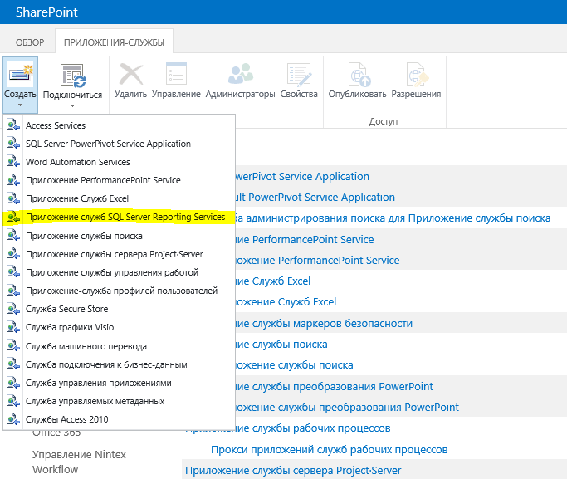Click icon beside Приложение службы управления работой

[13, 271]
